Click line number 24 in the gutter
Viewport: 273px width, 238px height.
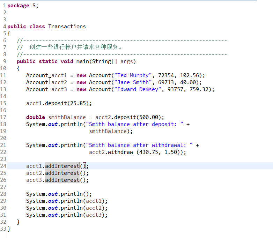click(3, 166)
